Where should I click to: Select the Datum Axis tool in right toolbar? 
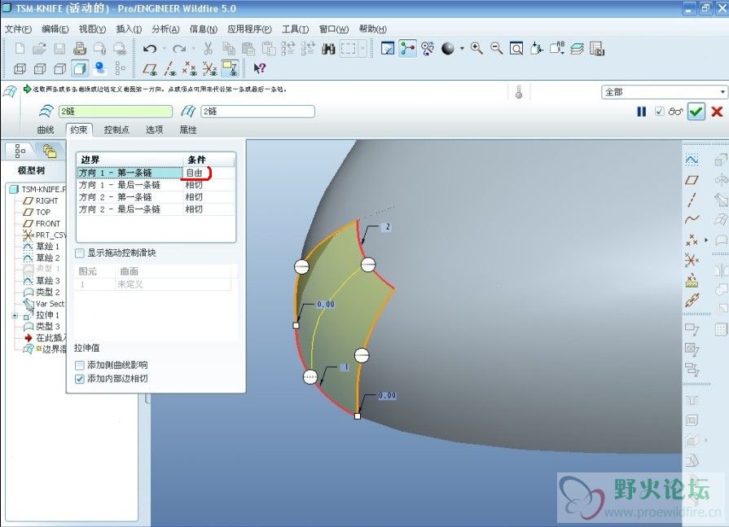tap(692, 200)
